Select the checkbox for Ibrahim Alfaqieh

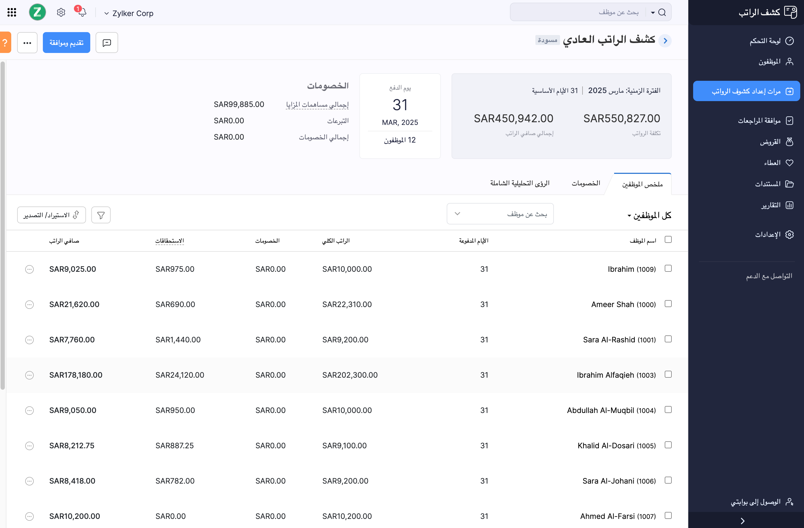[668, 374]
